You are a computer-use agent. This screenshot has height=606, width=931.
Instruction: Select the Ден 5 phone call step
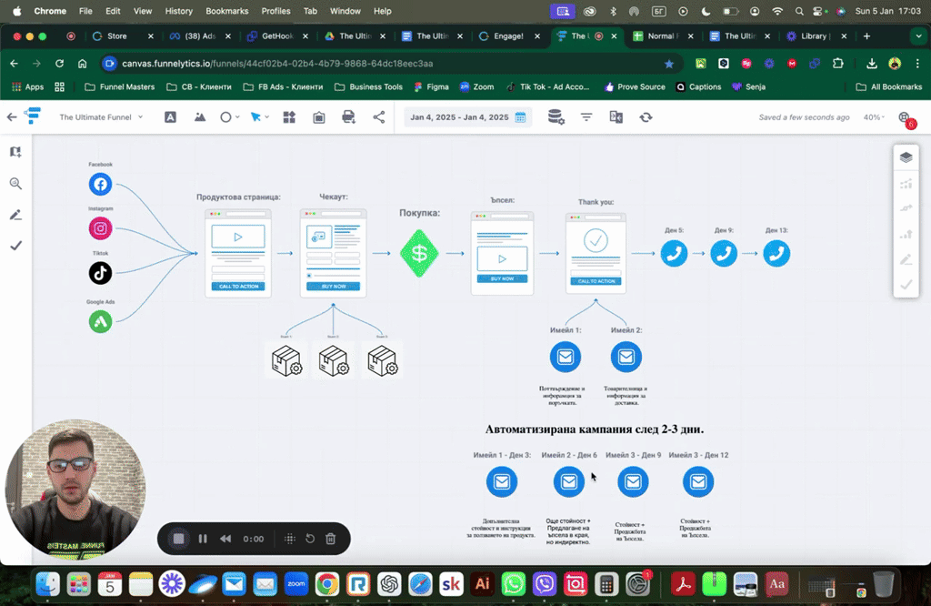click(x=674, y=254)
